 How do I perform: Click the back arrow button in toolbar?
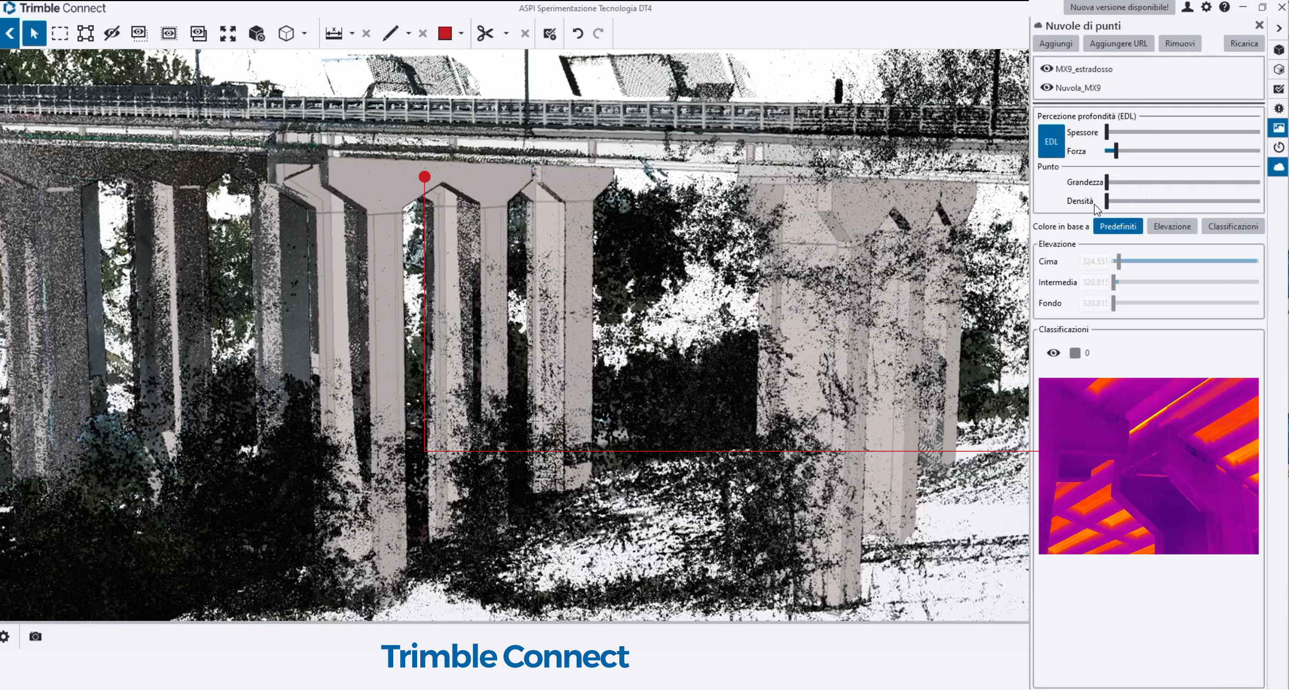point(10,34)
